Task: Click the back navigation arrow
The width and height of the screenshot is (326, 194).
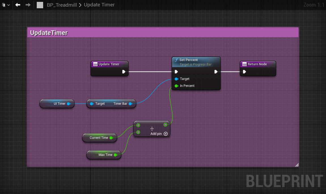Action: tap(18, 5)
